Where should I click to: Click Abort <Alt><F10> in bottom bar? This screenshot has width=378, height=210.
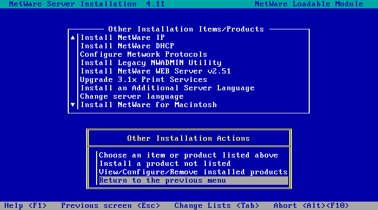[311, 206]
